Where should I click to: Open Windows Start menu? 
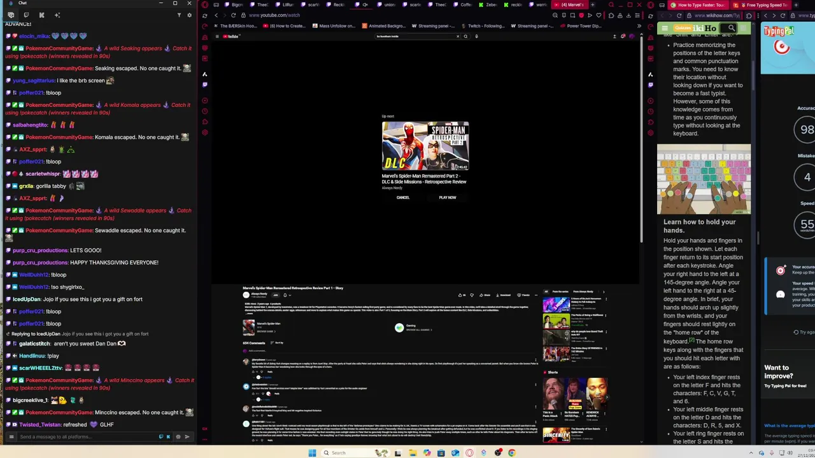pyautogui.click(x=312, y=453)
